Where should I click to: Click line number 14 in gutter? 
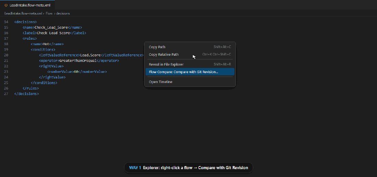coord(6,22)
